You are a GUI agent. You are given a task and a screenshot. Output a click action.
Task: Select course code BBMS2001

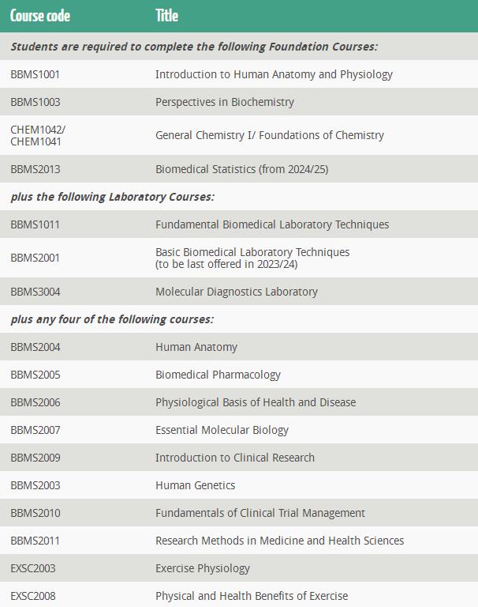point(35,258)
